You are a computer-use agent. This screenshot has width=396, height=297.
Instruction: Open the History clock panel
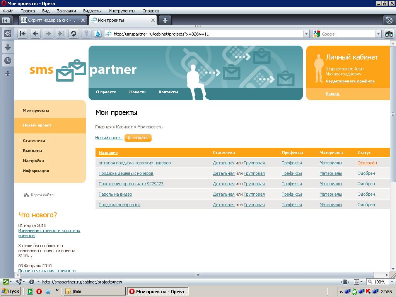click(8, 61)
